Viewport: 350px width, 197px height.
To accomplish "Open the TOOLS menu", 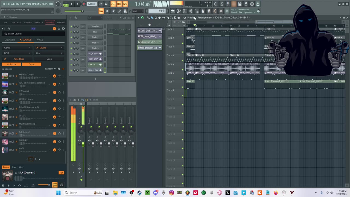I will coord(44,4).
